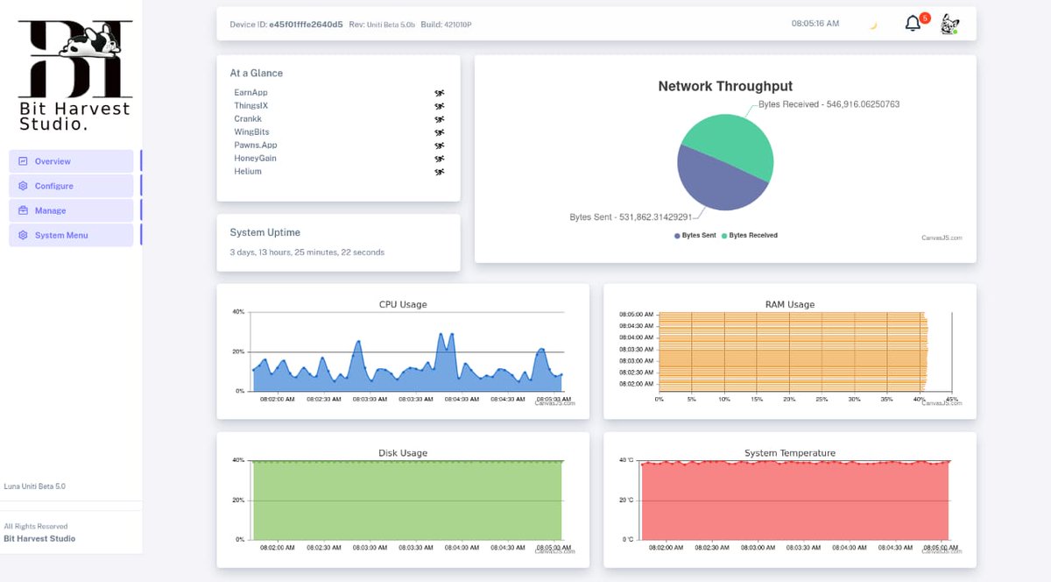
Task: Click the Crankk status icon
Action: click(440, 119)
